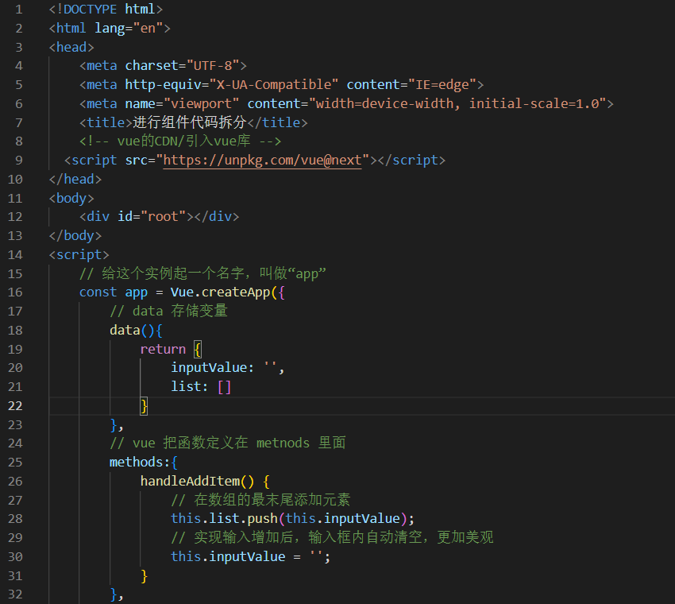Click the const keyword on line 16
The height and width of the screenshot is (604, 675).
click(x=98, y=292)
